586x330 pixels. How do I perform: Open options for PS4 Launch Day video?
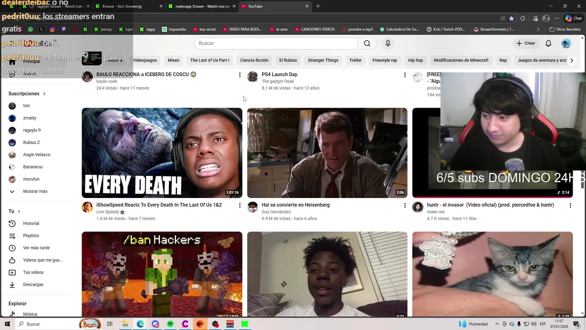tap(405, 75)
